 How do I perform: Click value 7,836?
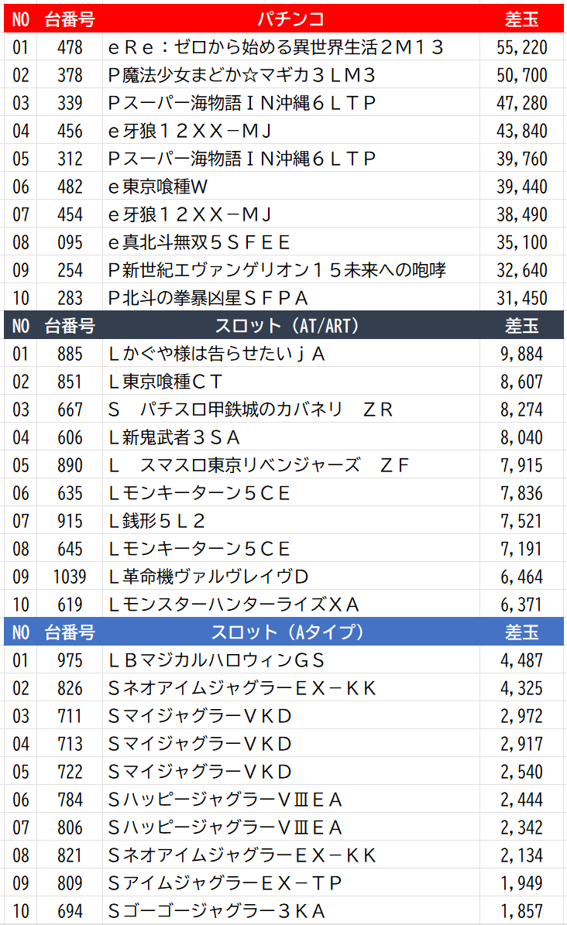521,493
